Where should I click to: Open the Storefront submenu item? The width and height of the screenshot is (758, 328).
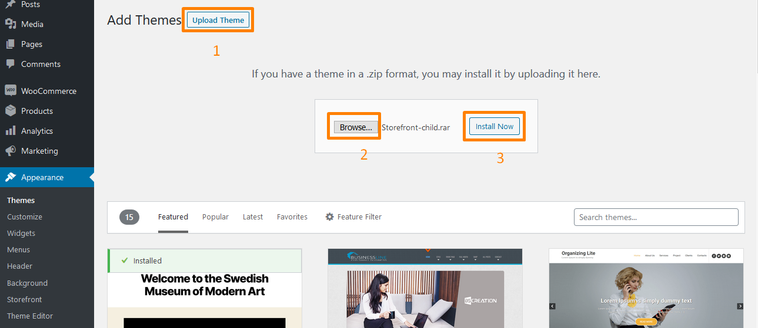pyautogui.click(x=25, y=299)
